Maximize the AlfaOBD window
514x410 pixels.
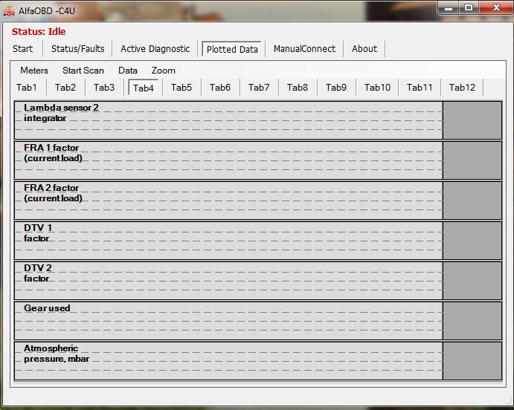pyautogui.click(x=469, y=8)
